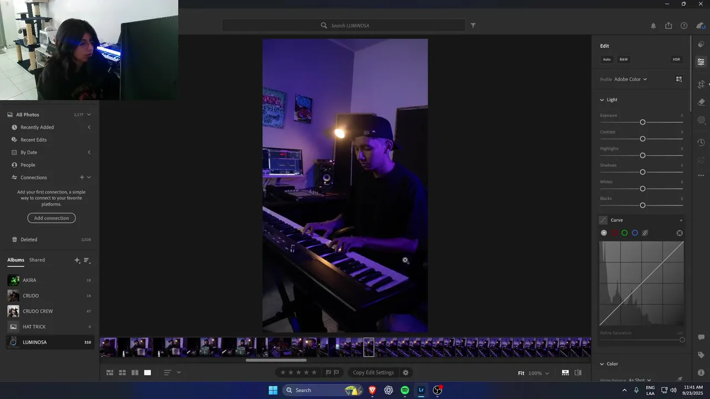The height and width of the screenshot is (399, 710).
Task: Click the Auto edit button
Action: click(607, 59)
